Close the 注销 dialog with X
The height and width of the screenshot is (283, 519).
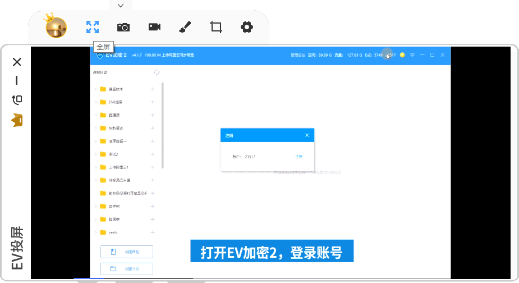coord(307,135)
